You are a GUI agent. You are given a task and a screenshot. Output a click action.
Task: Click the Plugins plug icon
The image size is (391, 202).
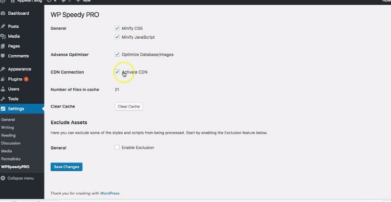(3, 79)
